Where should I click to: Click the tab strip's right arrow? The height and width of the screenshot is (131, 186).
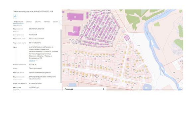60,22
